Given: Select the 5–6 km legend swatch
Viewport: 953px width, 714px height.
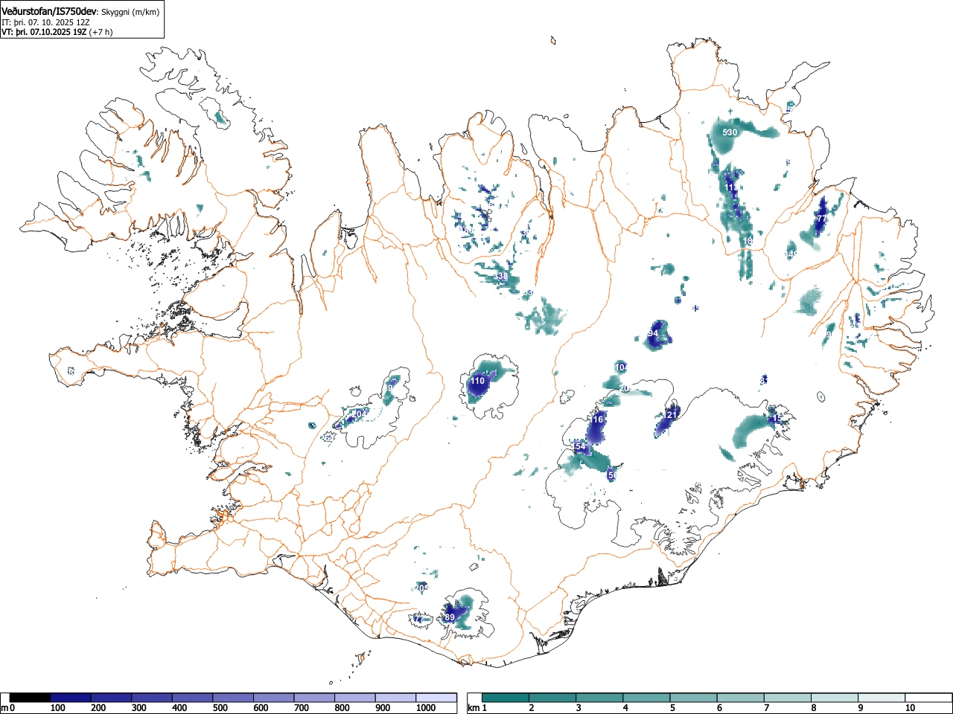Looking at the screenshot, I should point(693,698).
